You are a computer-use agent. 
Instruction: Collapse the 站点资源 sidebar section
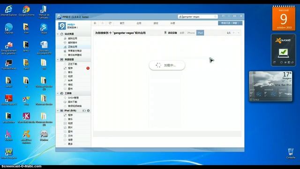coord(58,34)
